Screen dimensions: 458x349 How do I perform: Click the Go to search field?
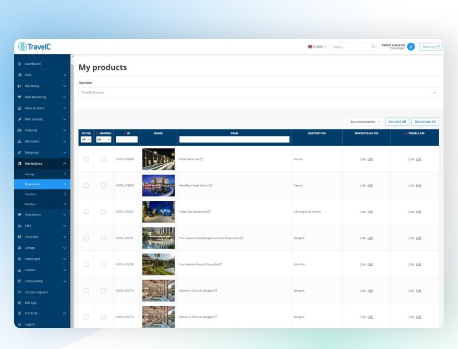click(x=354, y=47)
